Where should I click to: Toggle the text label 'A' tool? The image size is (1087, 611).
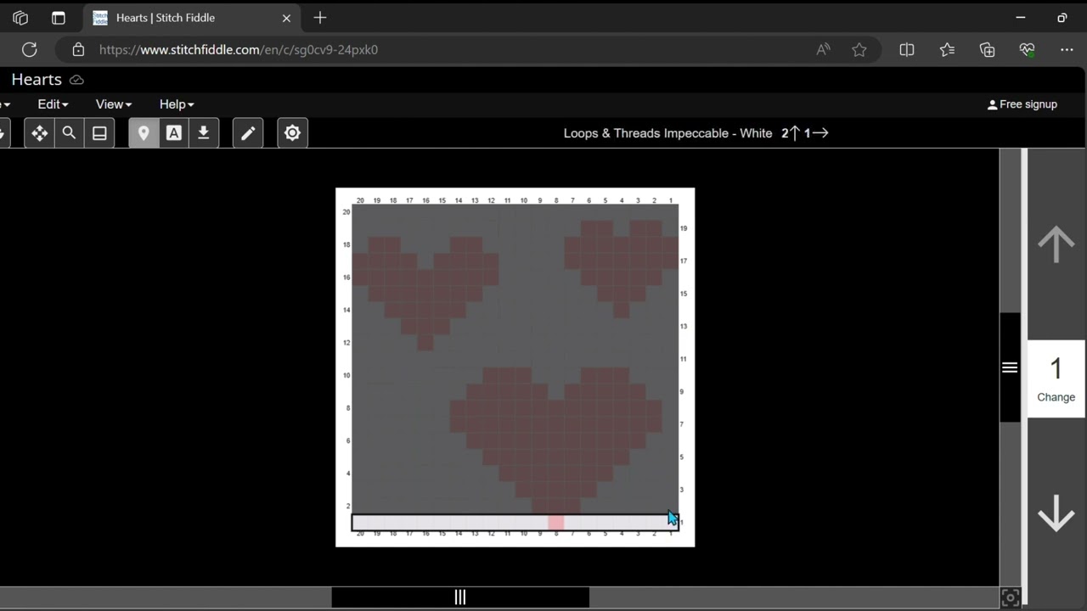[173, 133]
